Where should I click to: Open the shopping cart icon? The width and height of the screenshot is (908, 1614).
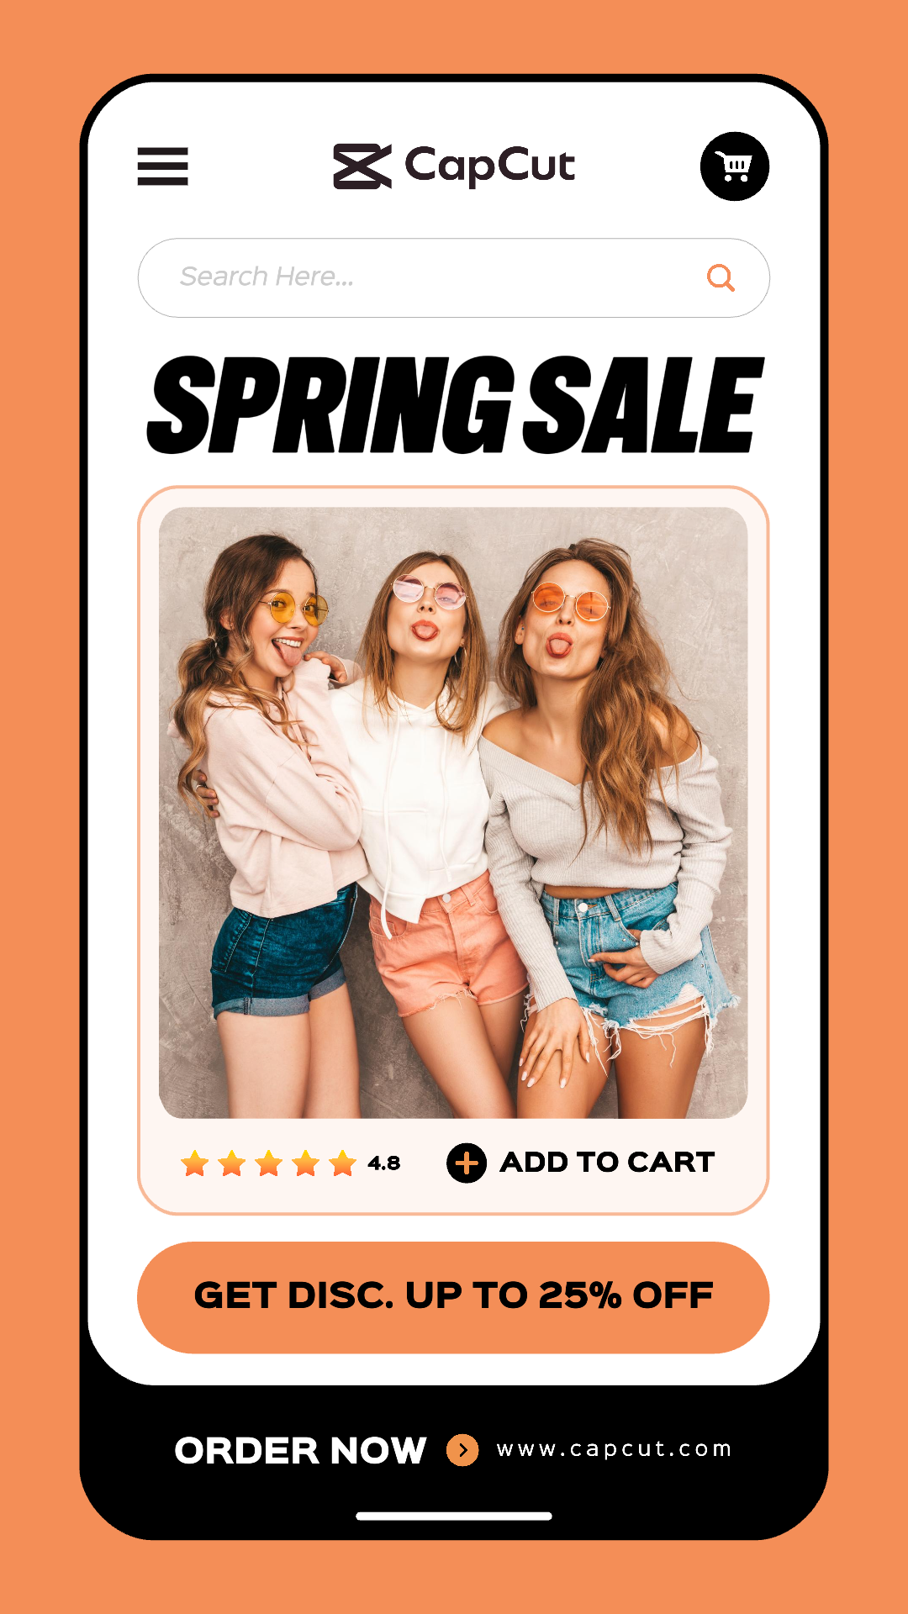pos(735,166)
